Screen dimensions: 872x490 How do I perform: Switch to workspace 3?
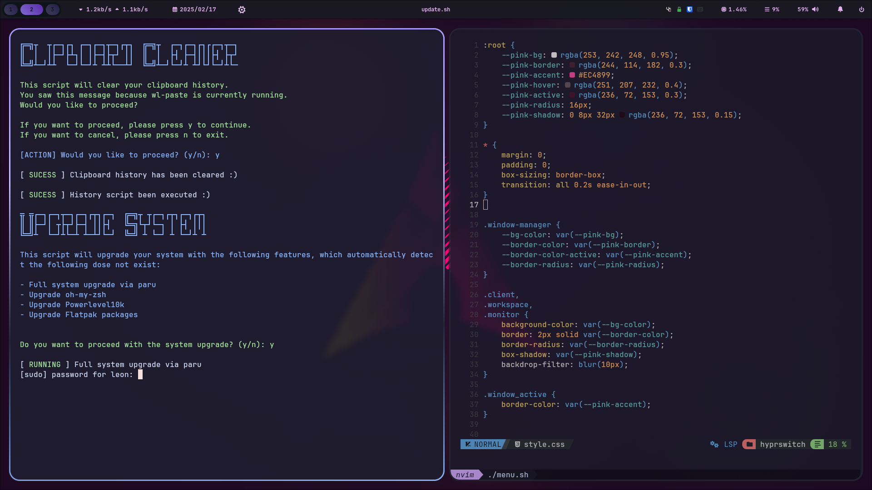(52, 10)
